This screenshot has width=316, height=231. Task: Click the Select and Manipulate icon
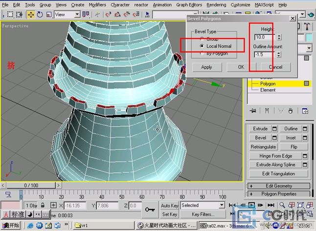click(x=97, y=15)
